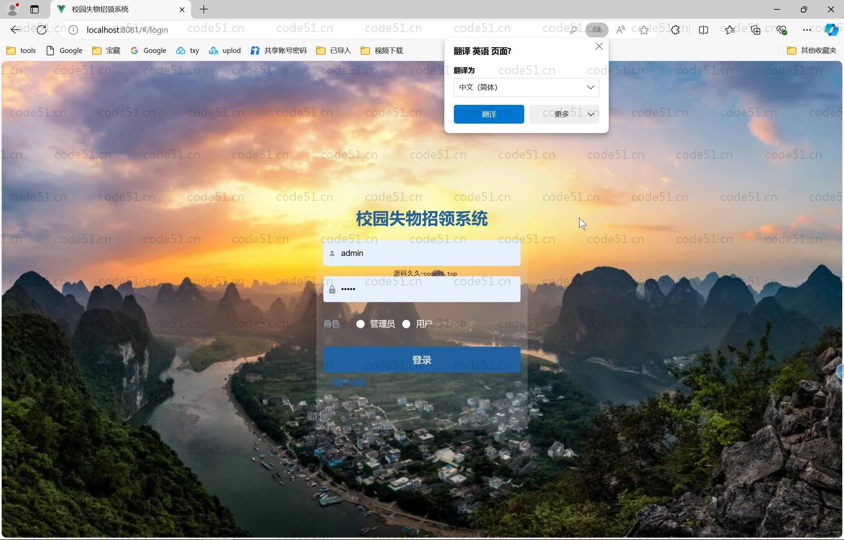Toggle the translate icon in address bar
This screenshot has height=540, width=844.
(596, 30)
